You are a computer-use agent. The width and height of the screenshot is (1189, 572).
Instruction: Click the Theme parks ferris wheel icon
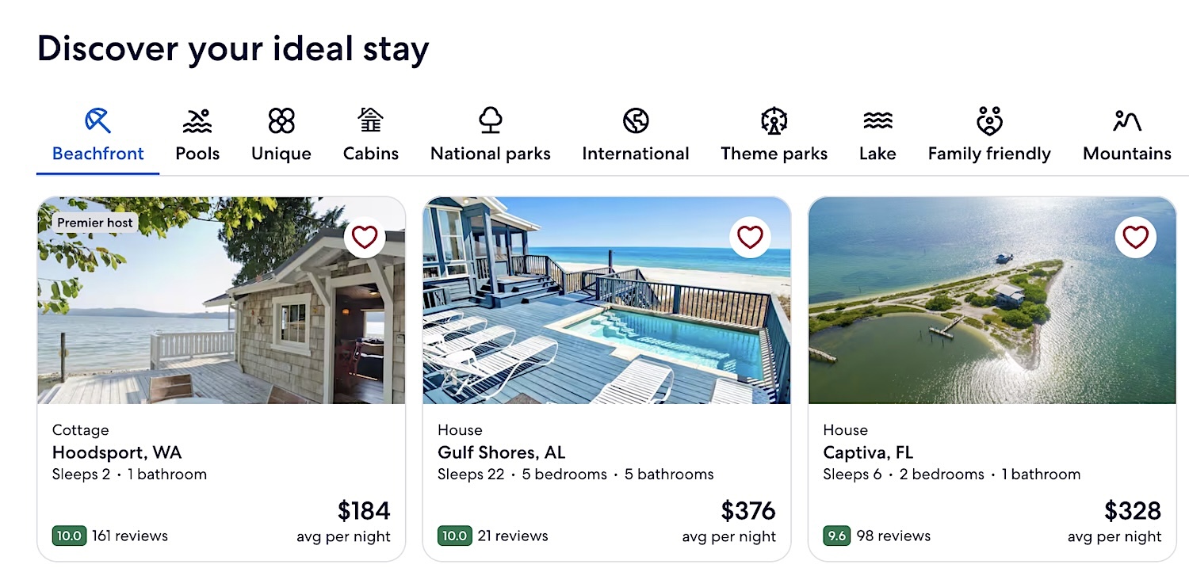[x=774, y=121]
